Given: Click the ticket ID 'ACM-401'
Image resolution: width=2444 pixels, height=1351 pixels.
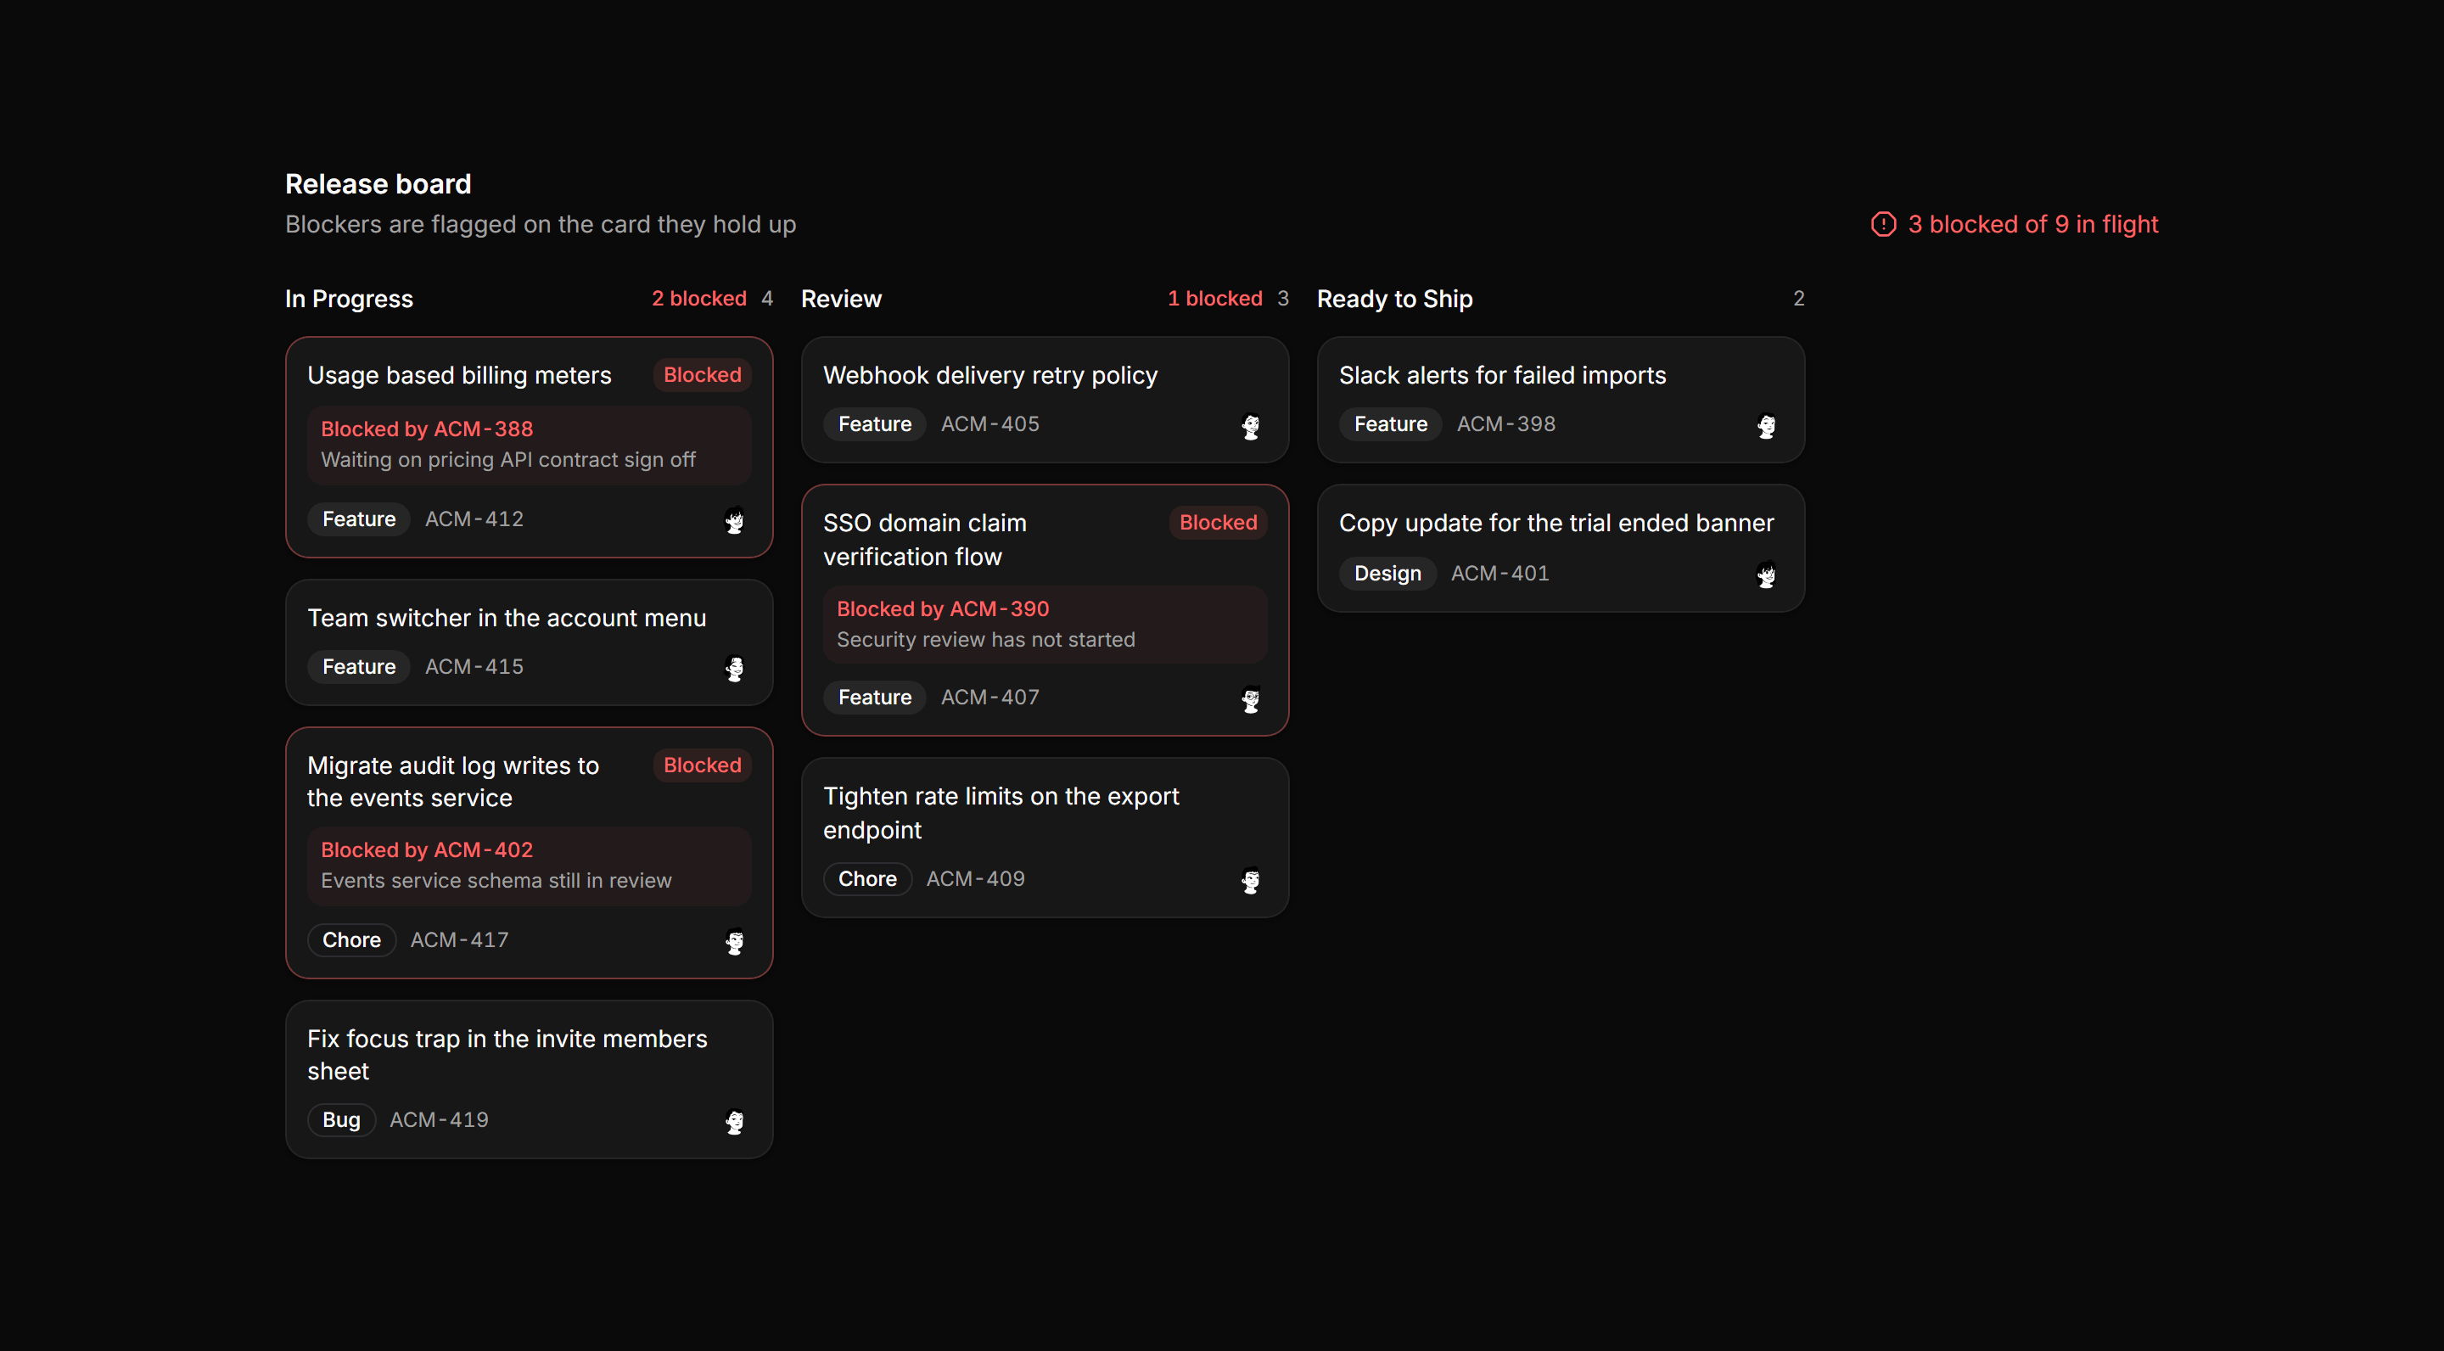Looking at the screenshot, I should [1500, 574].
